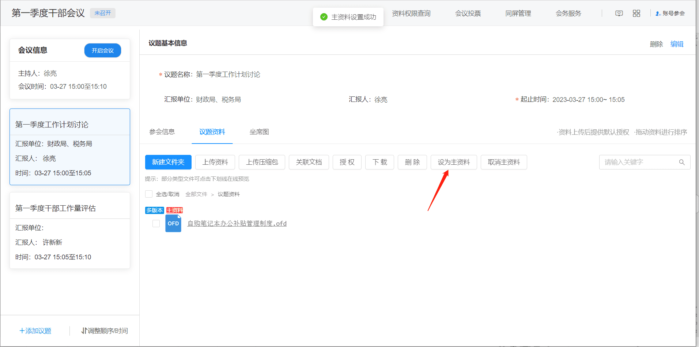Toggle the 全选/取消 checkbox
The width and height of the screenshot is (699, 347).
tap(149, 194)
